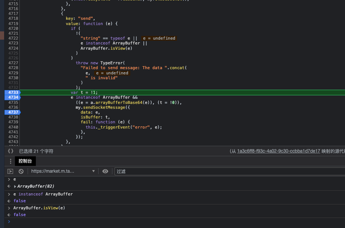Click console entry 'ArrayBuffer.isView(e)'
The width and height of the screenshot is (345, 228).
39,208
